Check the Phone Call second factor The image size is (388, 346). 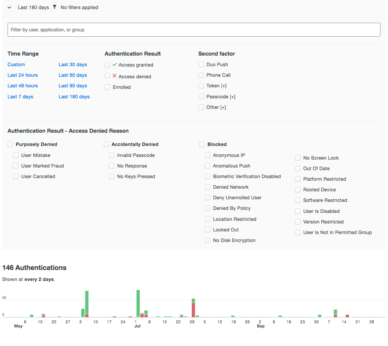click(x=201, y=75)
